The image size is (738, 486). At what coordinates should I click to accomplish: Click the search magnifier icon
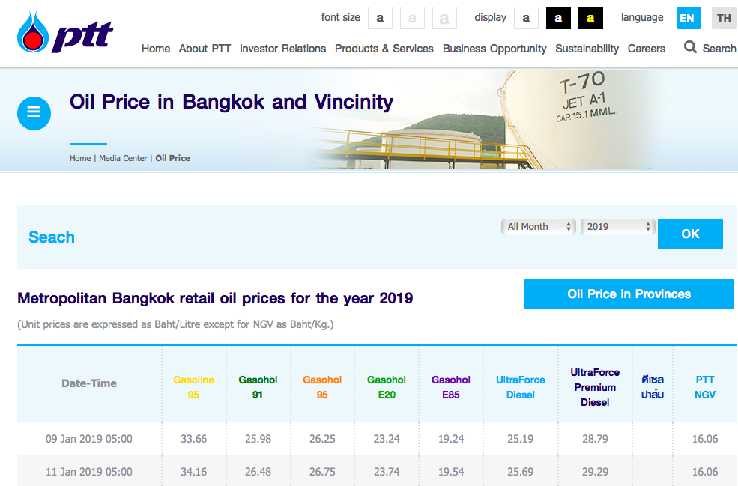tap(690, 47)
